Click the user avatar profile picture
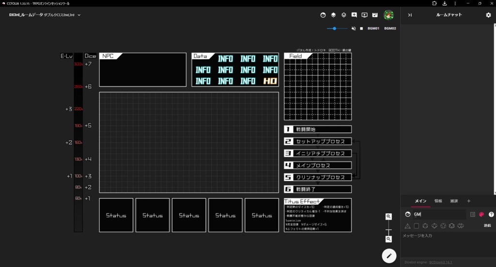This screenshot has height=267, width=496. [x=389, y=15]
